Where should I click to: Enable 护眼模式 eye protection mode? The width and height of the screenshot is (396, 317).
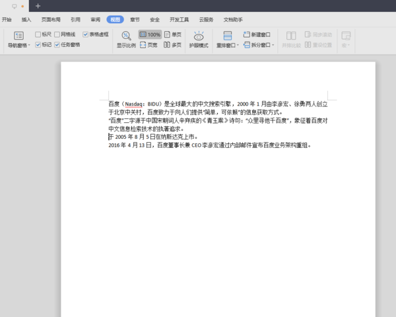pyautogui.click(x=199, y=40)
